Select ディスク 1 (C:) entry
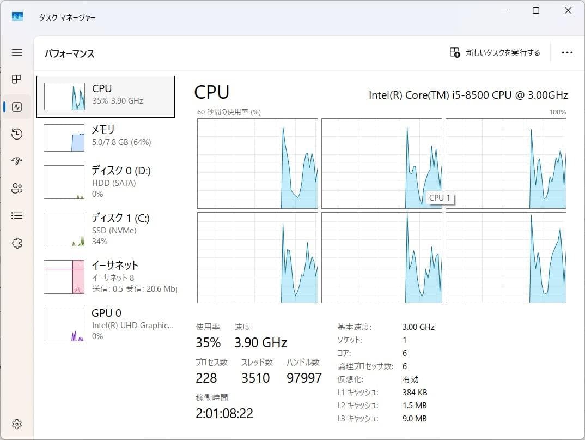This screenshot has height=440, width=585. click(105, 229)
